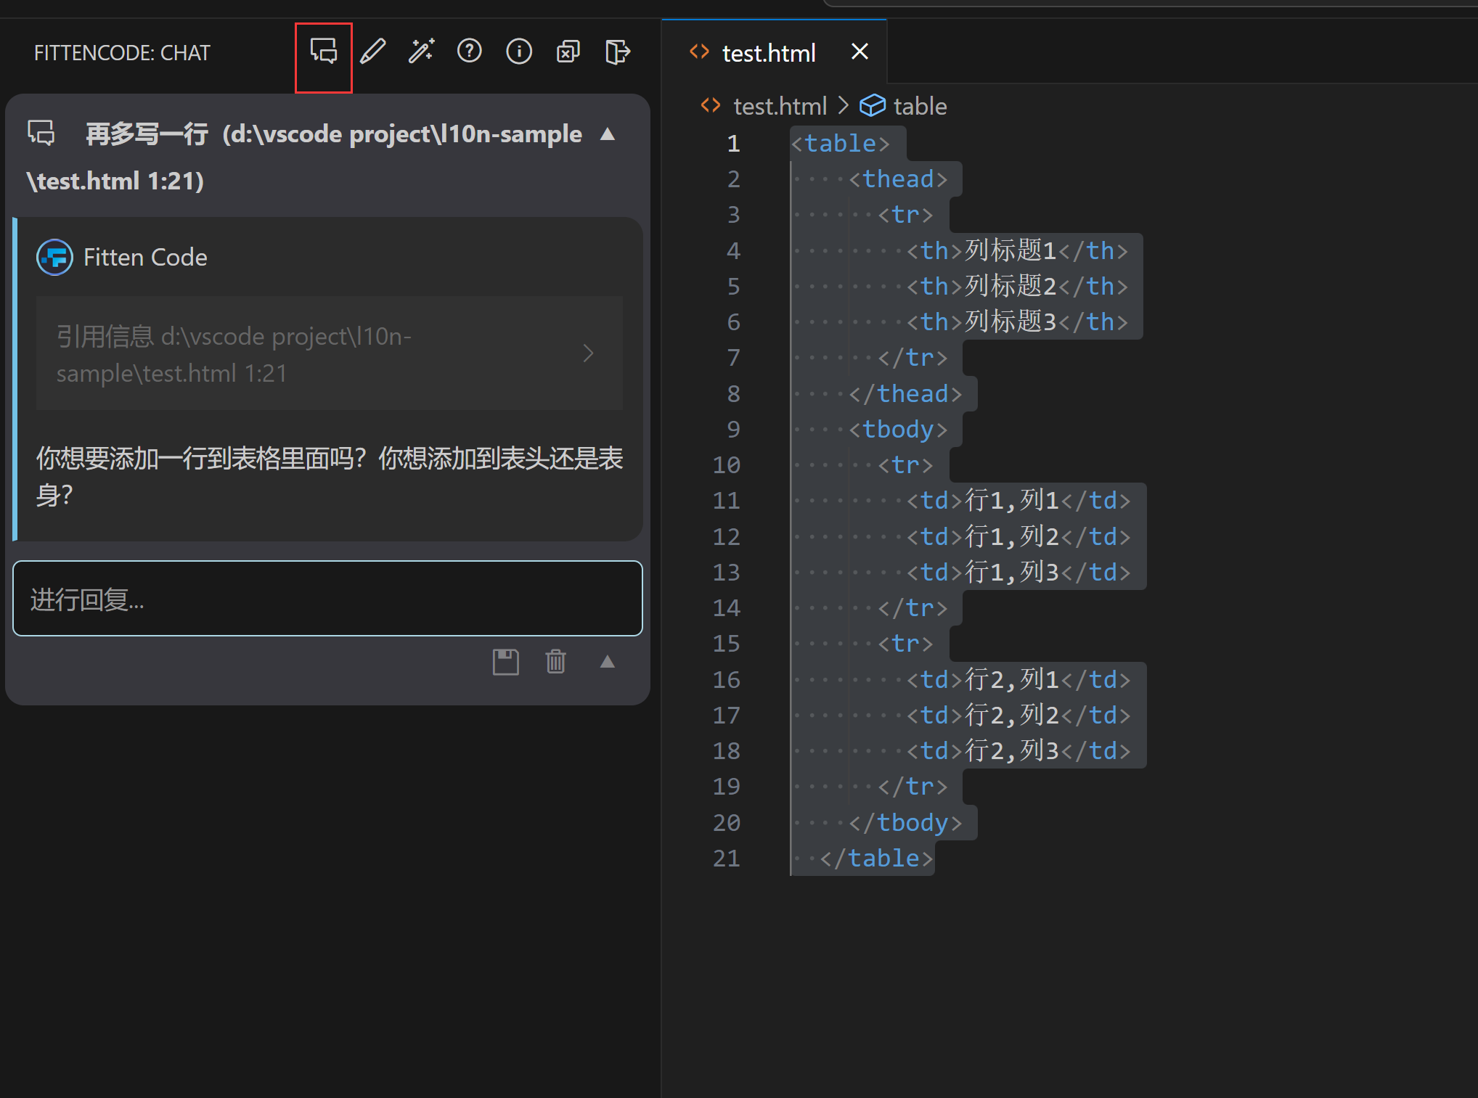Click the Fitten Code avatar logo
Screen dimensions: 1478x1098
54,257
